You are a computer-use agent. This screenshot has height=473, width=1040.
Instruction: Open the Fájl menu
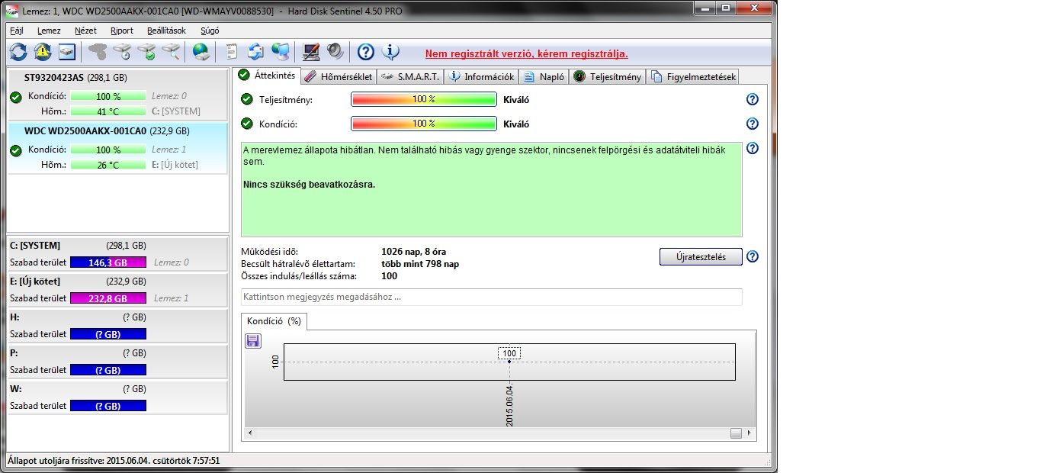pyautogui.click(x=17, y=31)
